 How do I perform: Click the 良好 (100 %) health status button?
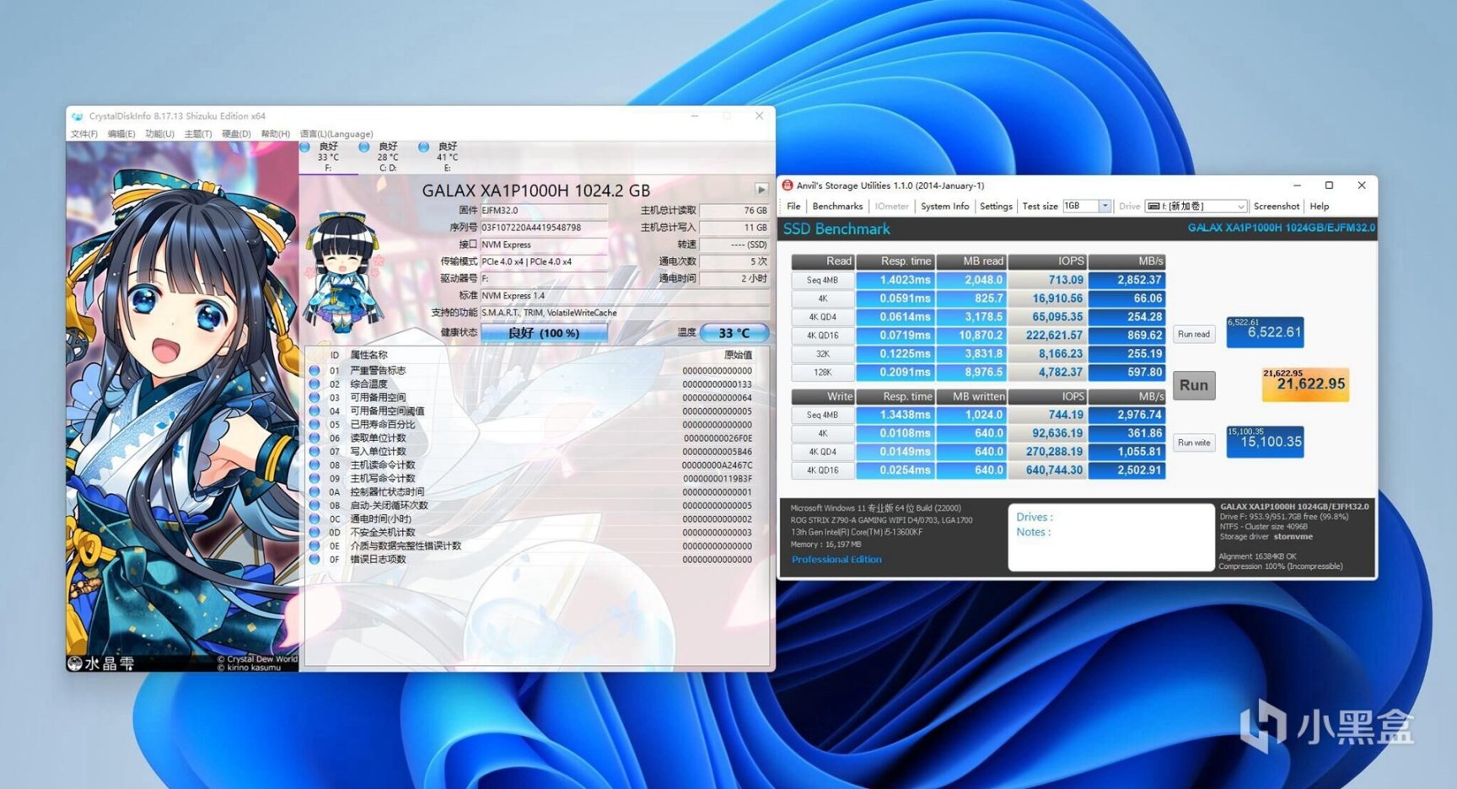click(544, 333)
